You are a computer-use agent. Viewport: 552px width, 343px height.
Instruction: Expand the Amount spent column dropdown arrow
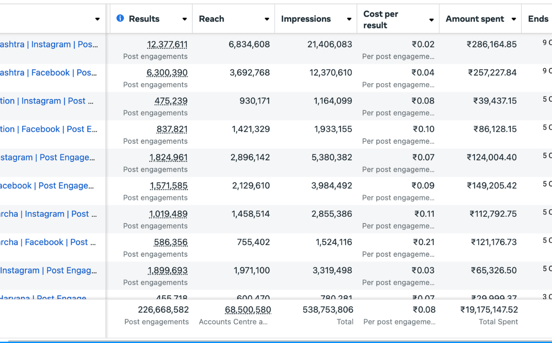[x=514, y=19]
